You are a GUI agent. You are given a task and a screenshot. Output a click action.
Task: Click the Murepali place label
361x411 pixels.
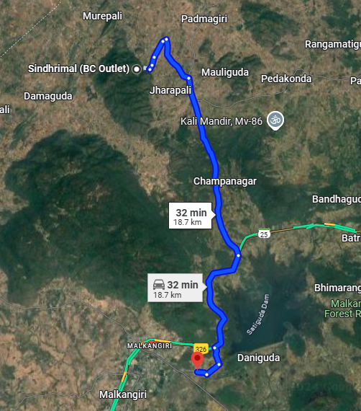point(102,16)
